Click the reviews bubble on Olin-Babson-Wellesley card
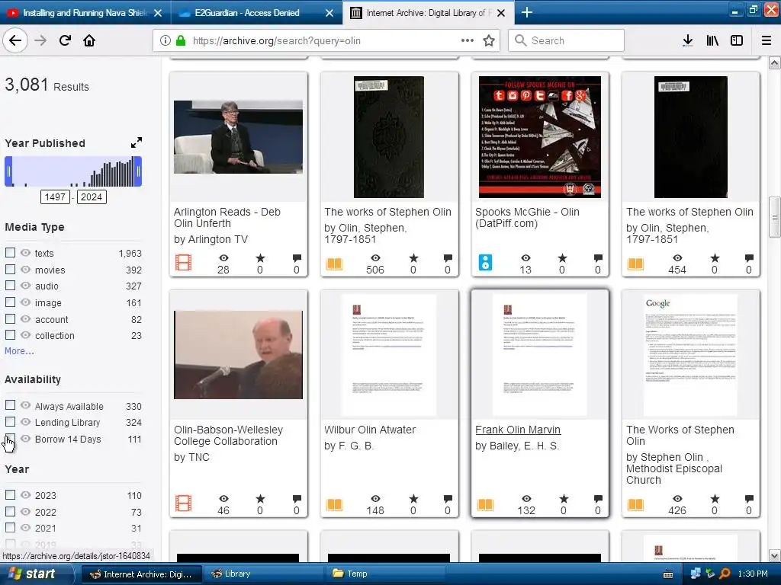The image size is (781, 585). (x=297, y=498)
